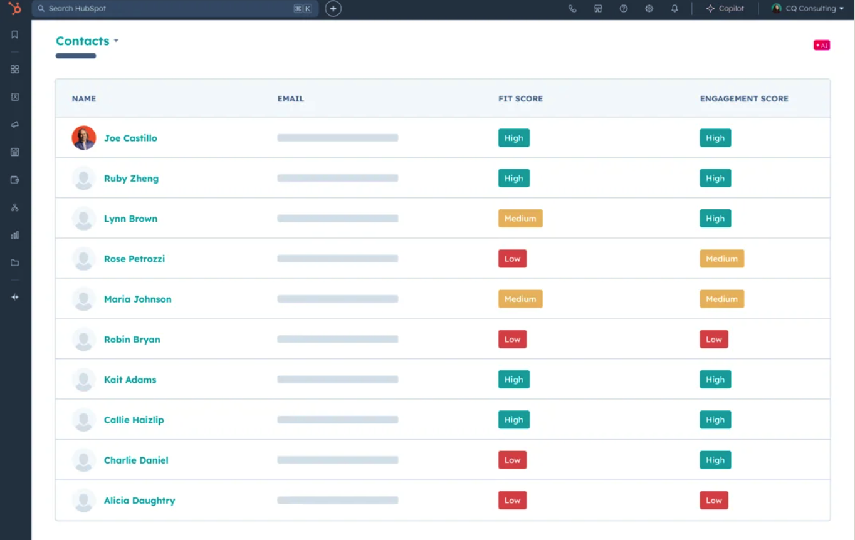Click Joe Castillo's profile photo
The height and width of the screenshot is (540, 855).
pos(83,138)
